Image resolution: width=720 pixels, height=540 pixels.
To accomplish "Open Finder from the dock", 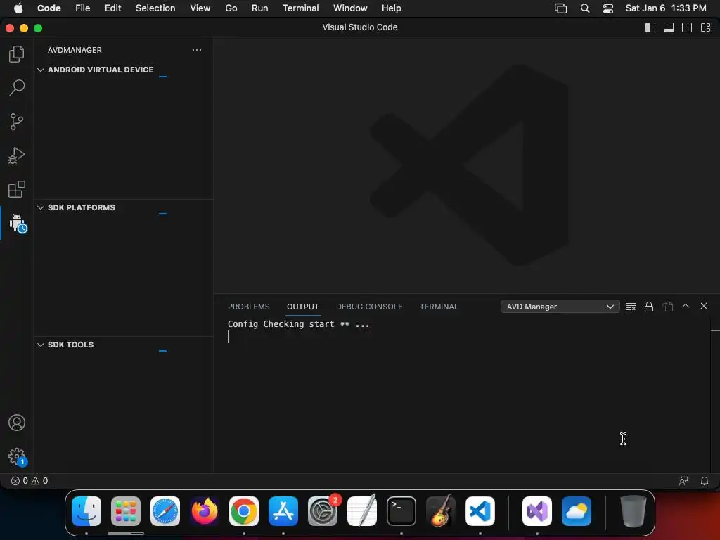I will (x=86, y=511).
